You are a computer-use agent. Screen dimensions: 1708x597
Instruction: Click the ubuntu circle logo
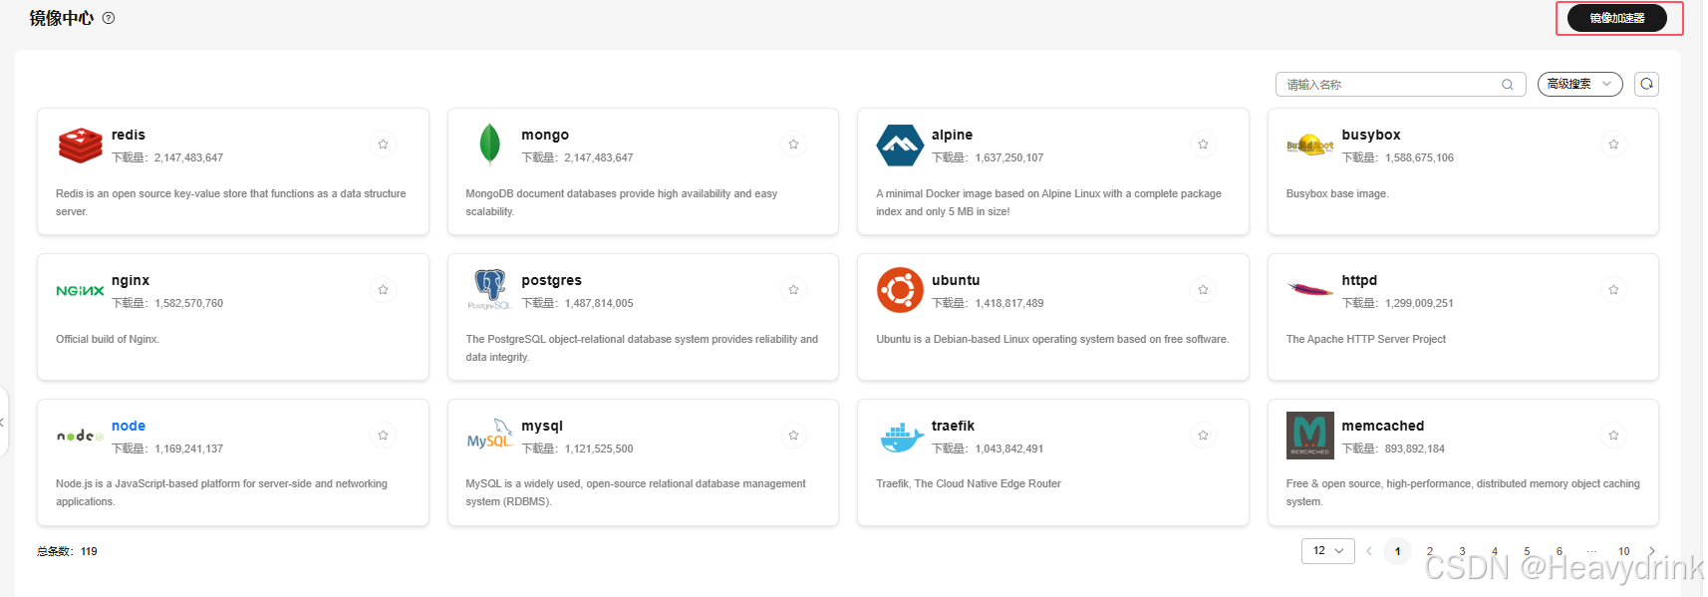(x=900, y=290)
